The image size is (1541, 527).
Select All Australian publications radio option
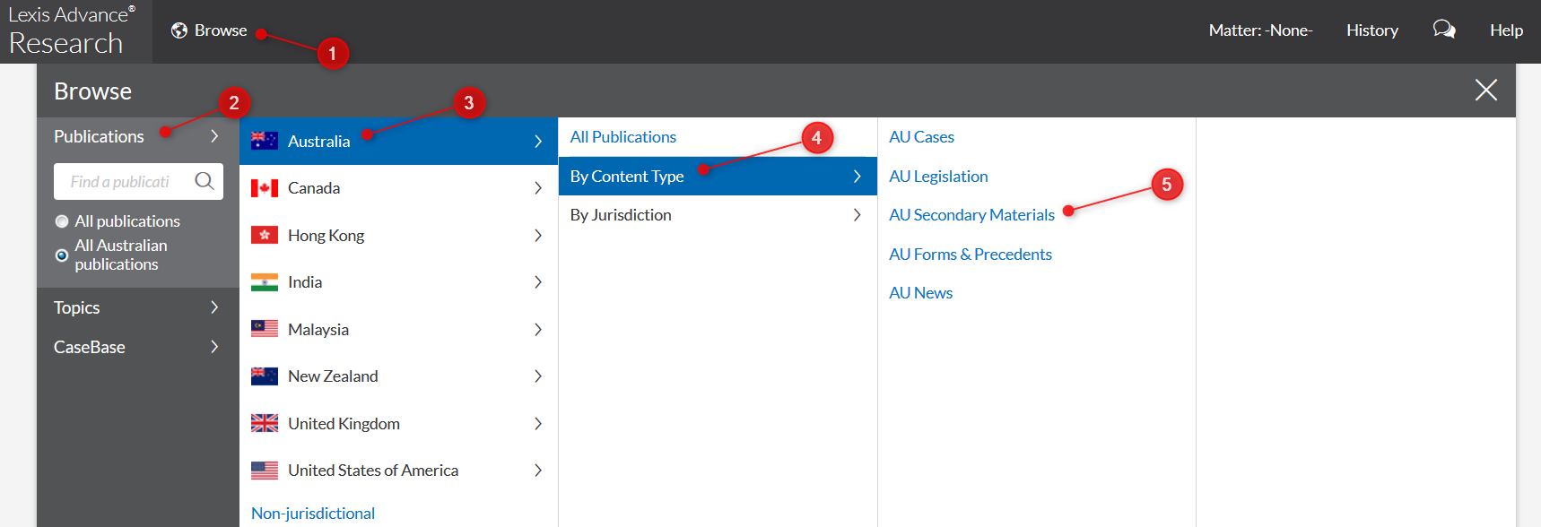pyautogui.click(x=62, y=255)
